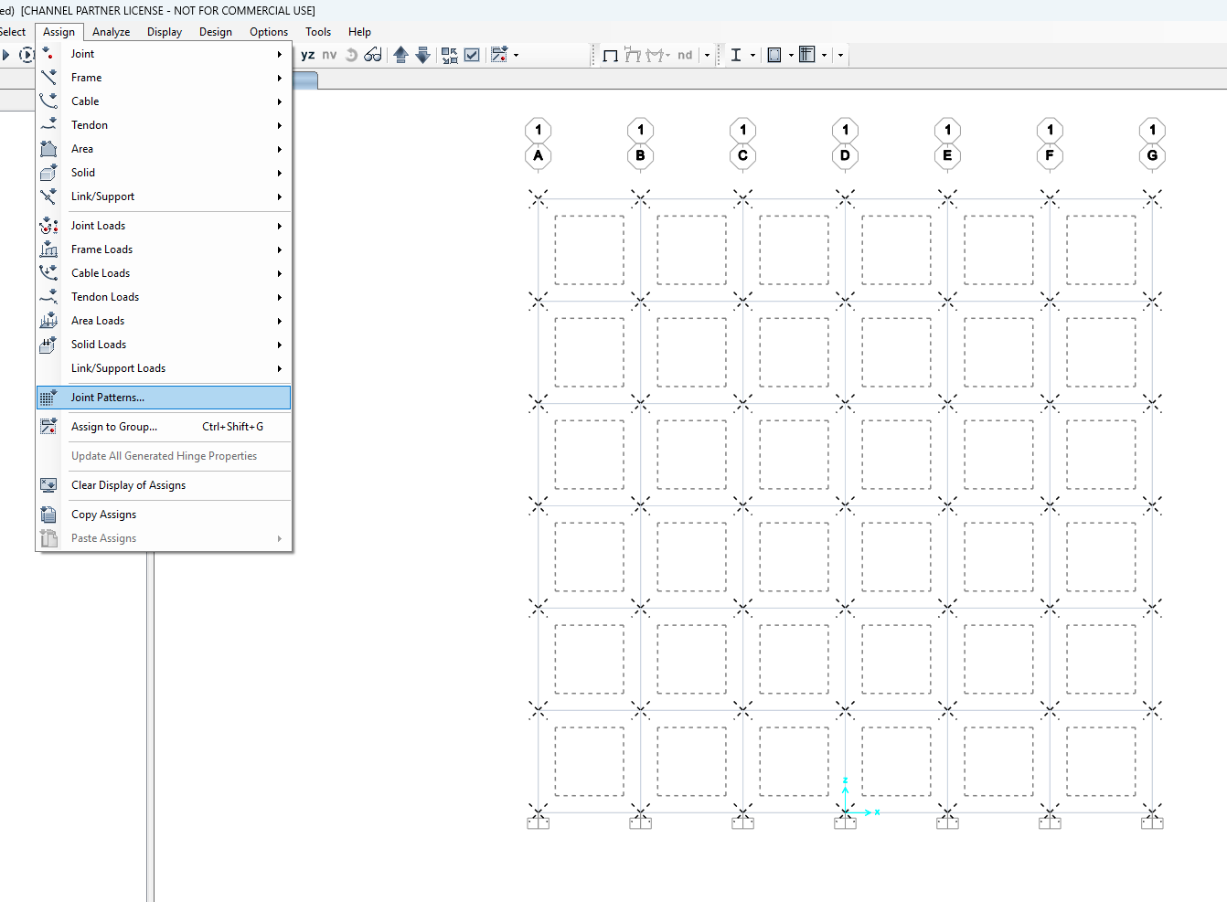Viewport: 1227px width, 902px height.
Task: Toggle perspective view glasses icon
Action: [372, 55]
